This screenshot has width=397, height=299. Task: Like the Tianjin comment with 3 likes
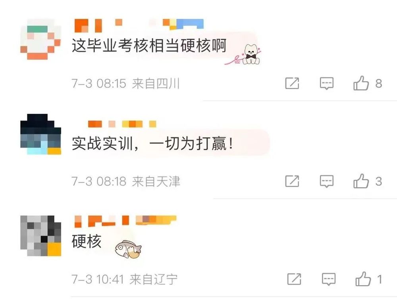361,181
